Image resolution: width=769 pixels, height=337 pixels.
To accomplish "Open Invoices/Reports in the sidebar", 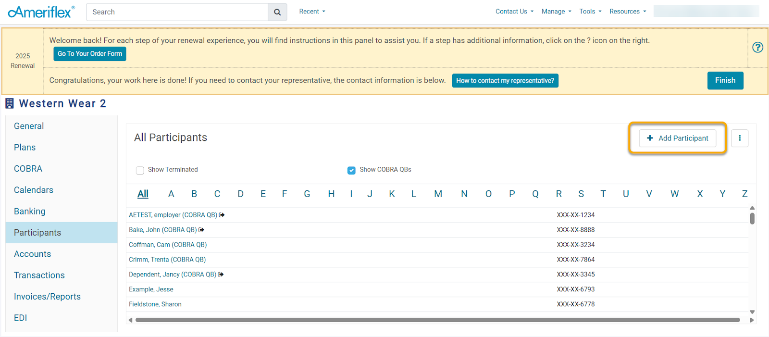I will [62, 297].
